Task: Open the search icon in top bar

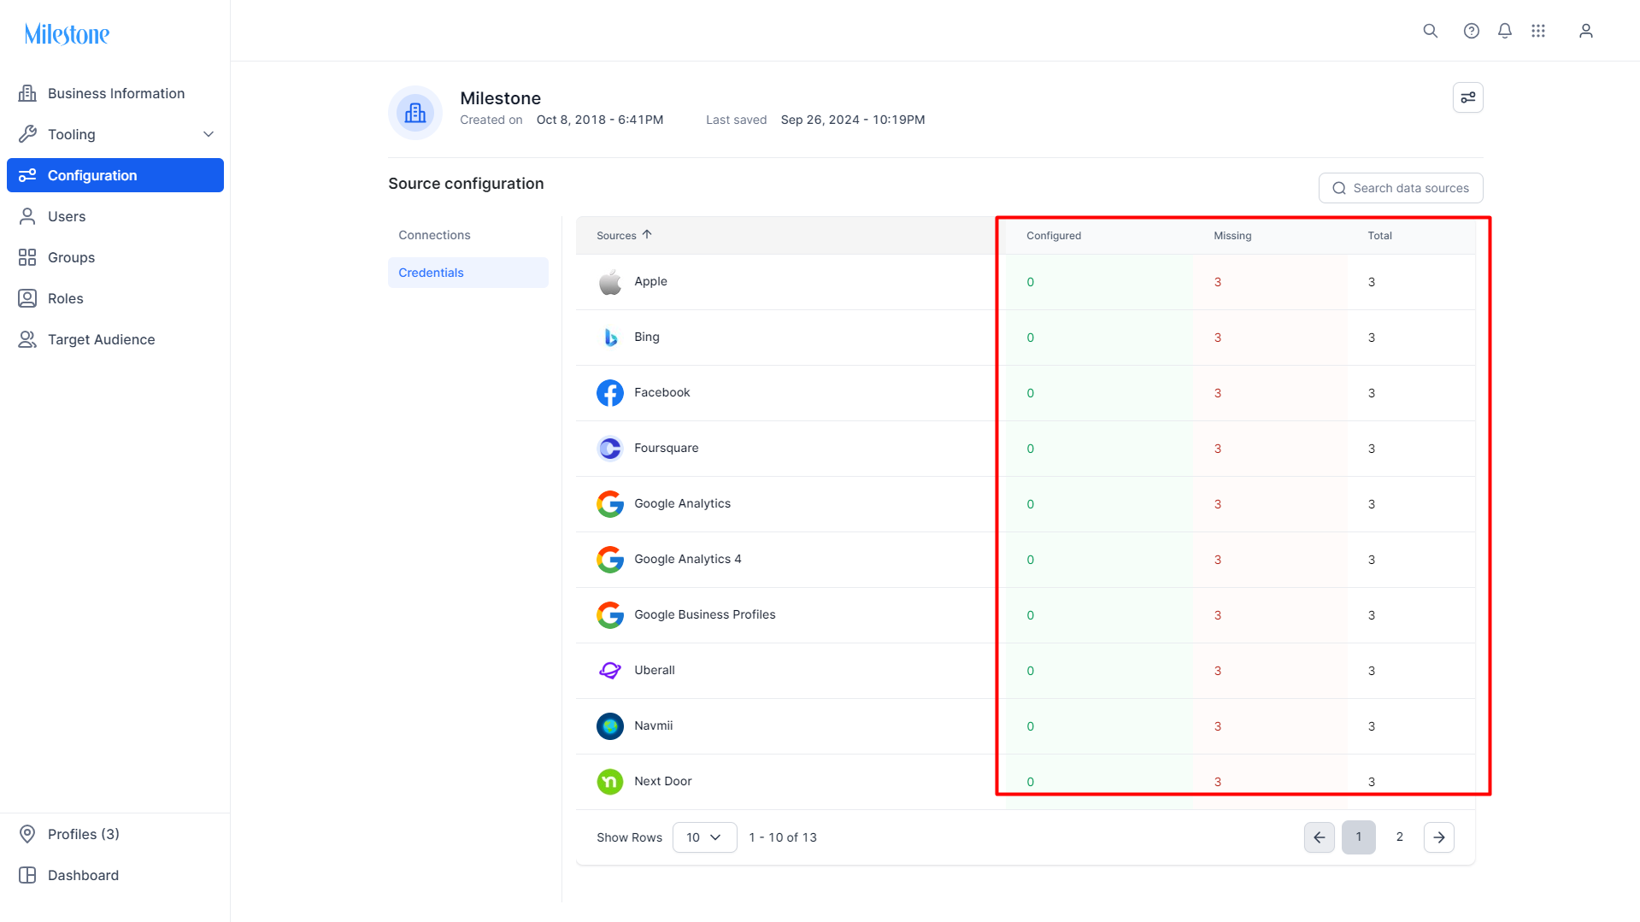Action: coord(1430,31)
